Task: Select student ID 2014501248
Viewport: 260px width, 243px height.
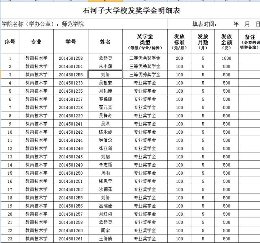Action: (x=71, y=156)
